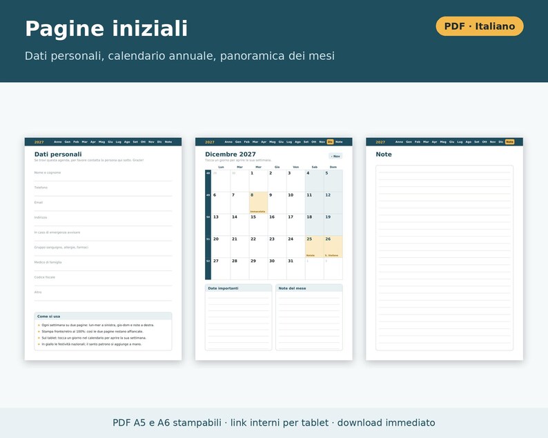Open day 31 in December calendar
548x438 pixels.
click(x=295, y=268)
